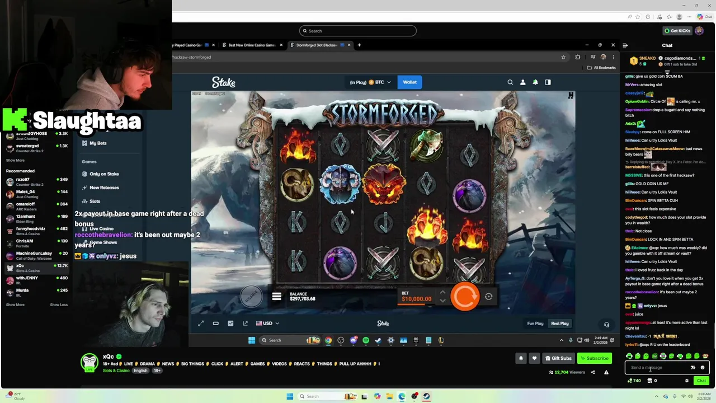The image size is (716, 403).
Task: Click the Get KICKs button
Action: click(677, 31)
